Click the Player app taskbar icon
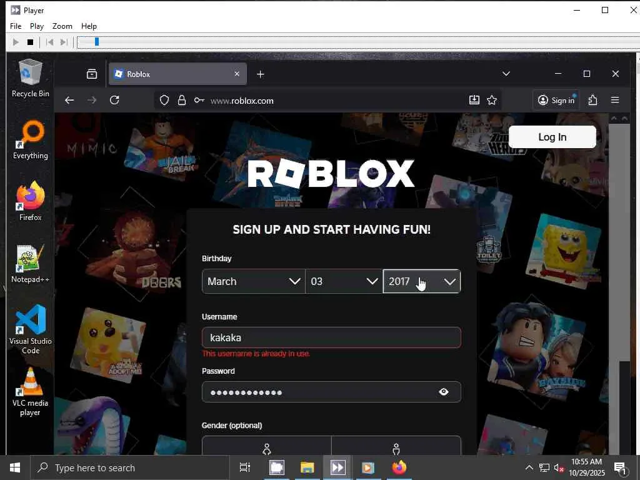640x480 pixels. pos(337,467)
